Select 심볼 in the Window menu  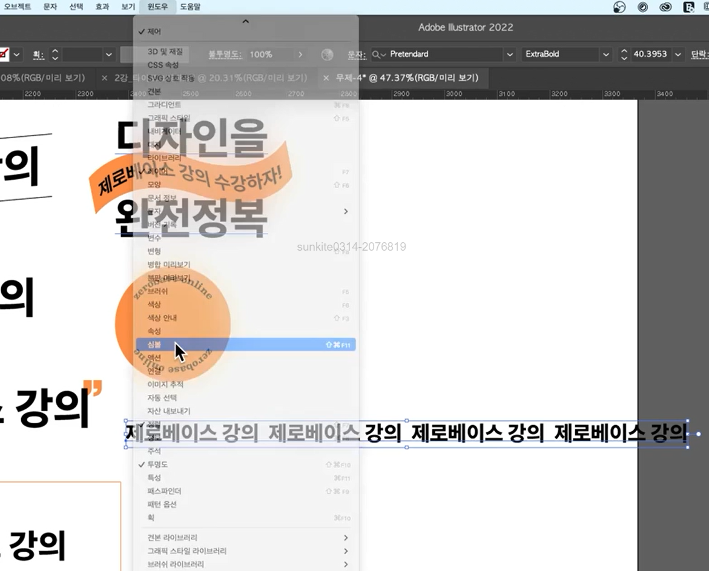tap(246, 345)
